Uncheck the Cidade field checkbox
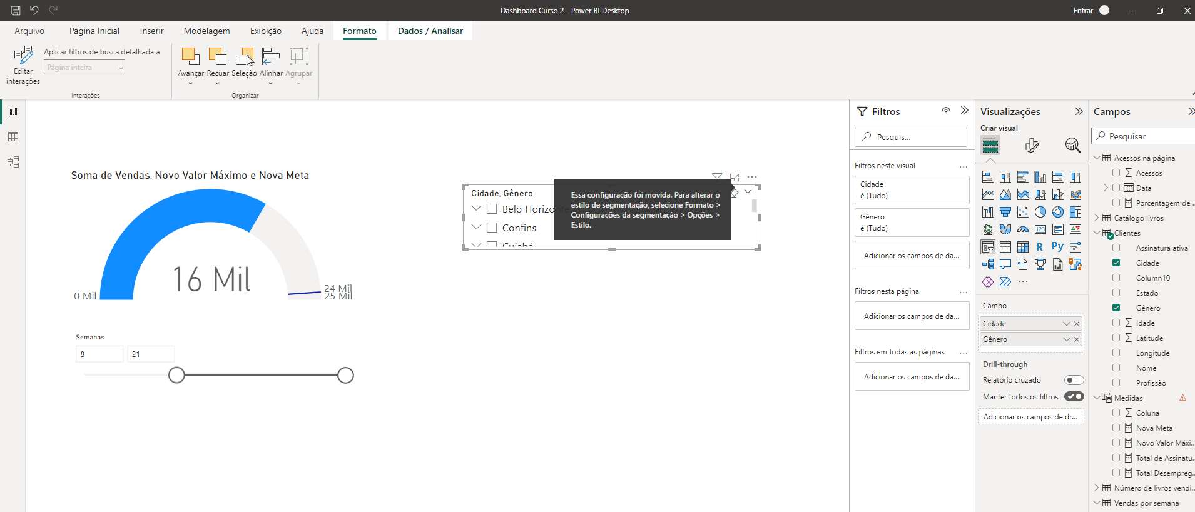The image size is (1195, 512). (1116, 263)
